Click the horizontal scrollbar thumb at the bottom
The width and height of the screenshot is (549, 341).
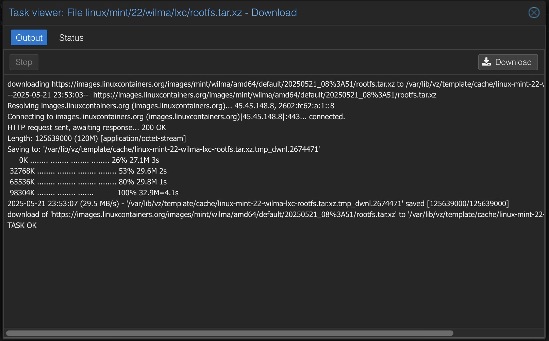click(x=230, y=333)
